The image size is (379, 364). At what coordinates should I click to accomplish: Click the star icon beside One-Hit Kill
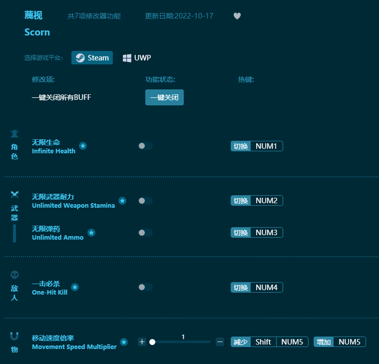point(75,287)
